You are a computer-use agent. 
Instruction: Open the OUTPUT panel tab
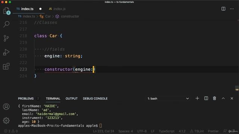click(71, 99)
